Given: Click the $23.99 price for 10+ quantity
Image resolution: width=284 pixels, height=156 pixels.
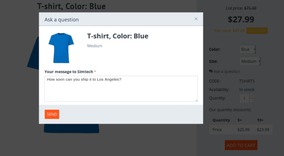Looking at the screenshot, I should [x=263, y=129].
